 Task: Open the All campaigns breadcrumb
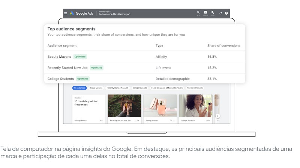[x=105, y=12]
